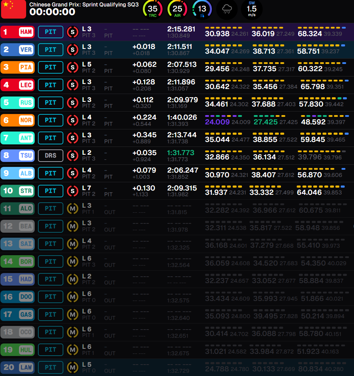The height and width of the screenshot is (376, 354).
Task: Click the DRS status badge for TSU
Action: 50,155
